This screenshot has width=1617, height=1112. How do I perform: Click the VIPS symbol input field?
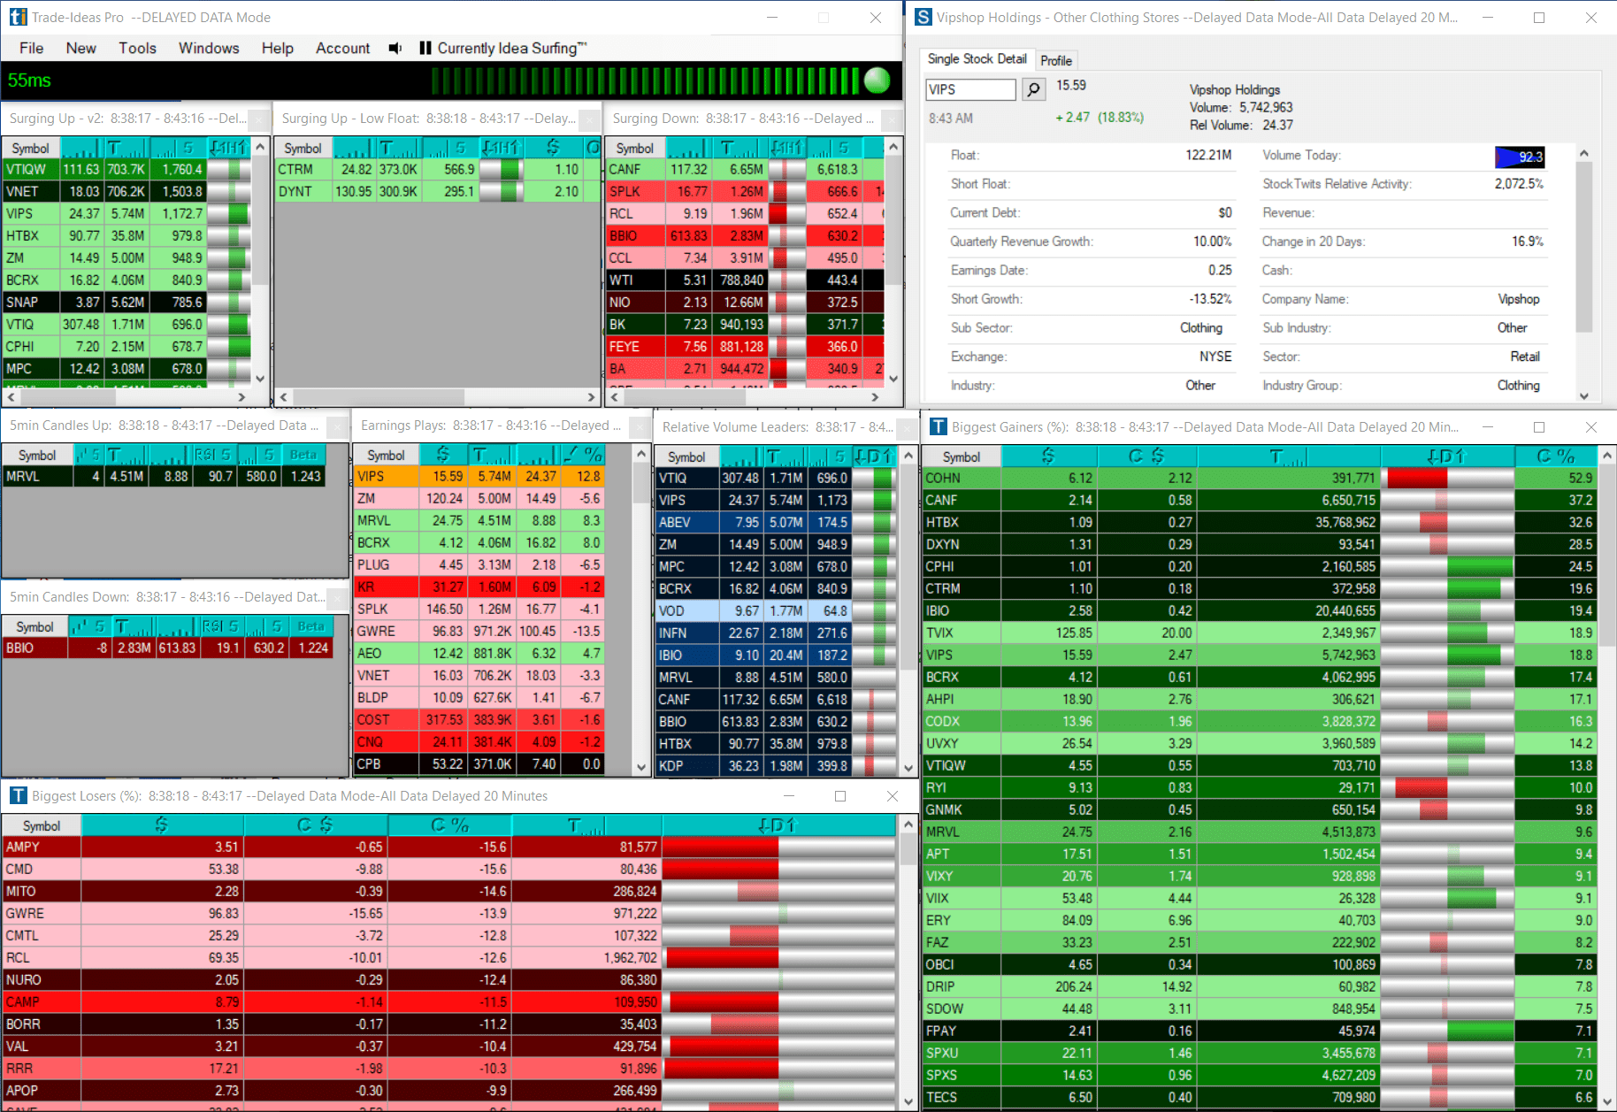pyautogui.click(x=970, y=89)
